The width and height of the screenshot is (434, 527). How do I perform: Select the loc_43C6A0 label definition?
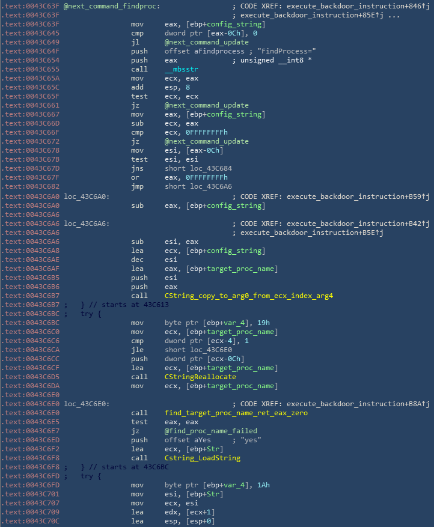[86, 196]
